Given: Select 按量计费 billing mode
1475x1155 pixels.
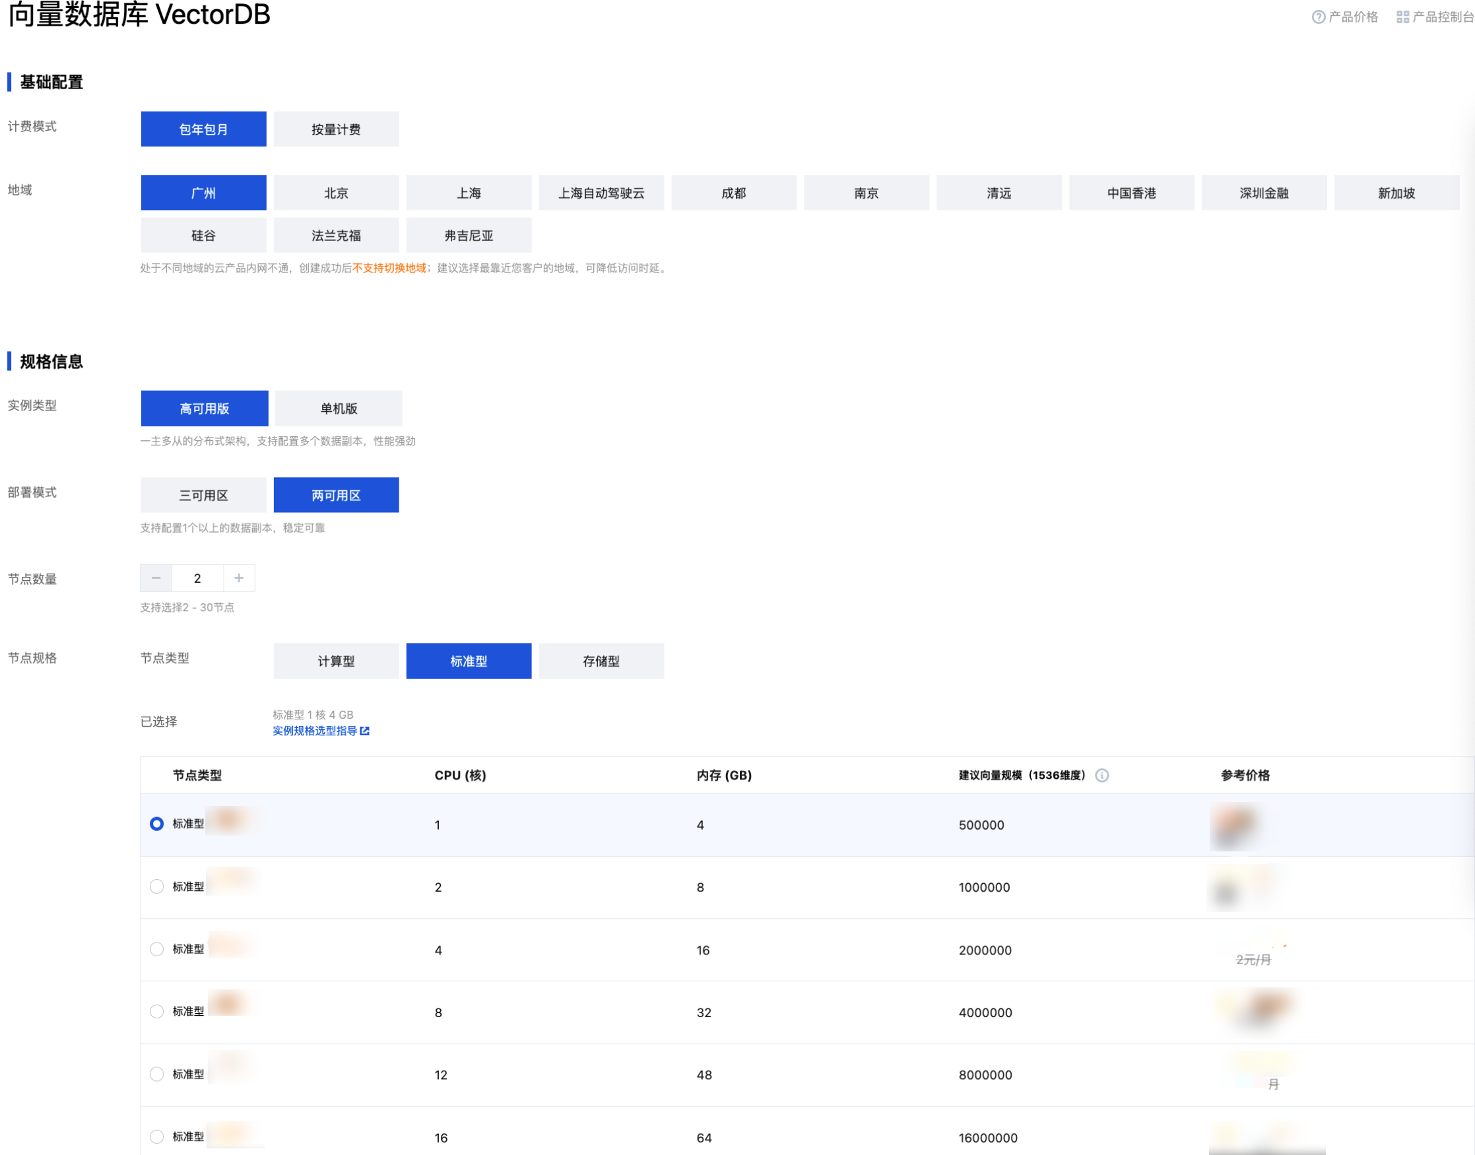Looking at the screenshot, I should point(336,129).
